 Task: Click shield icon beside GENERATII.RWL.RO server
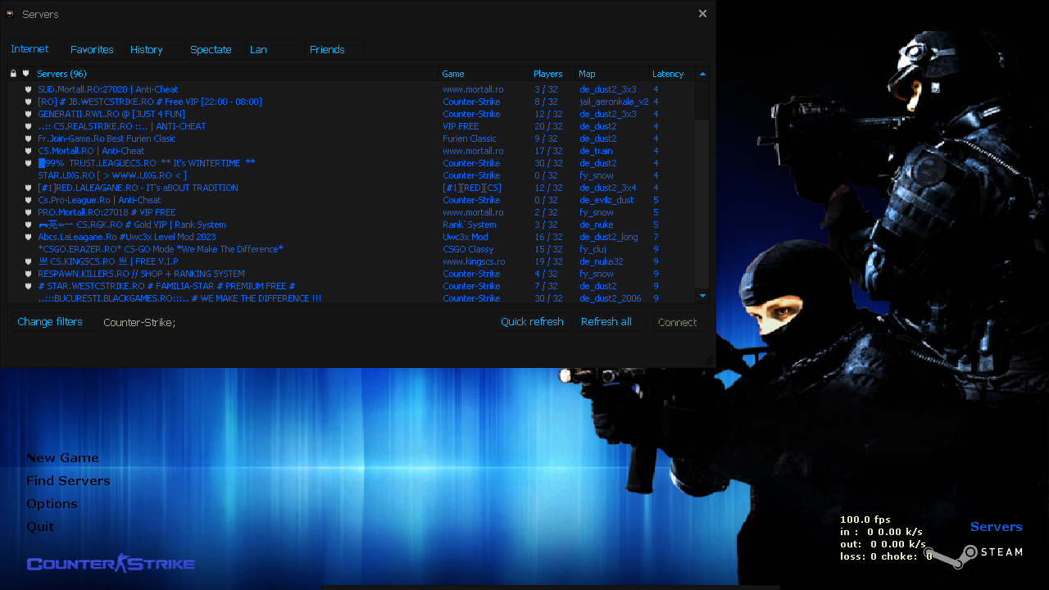[28, 115]
